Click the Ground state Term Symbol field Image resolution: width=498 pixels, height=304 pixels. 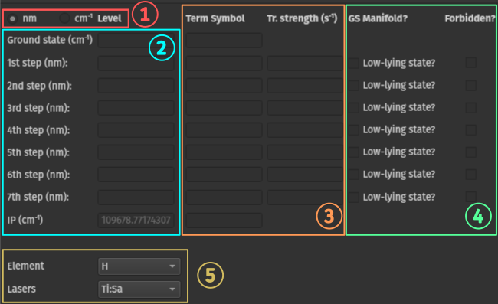[224, 41]
